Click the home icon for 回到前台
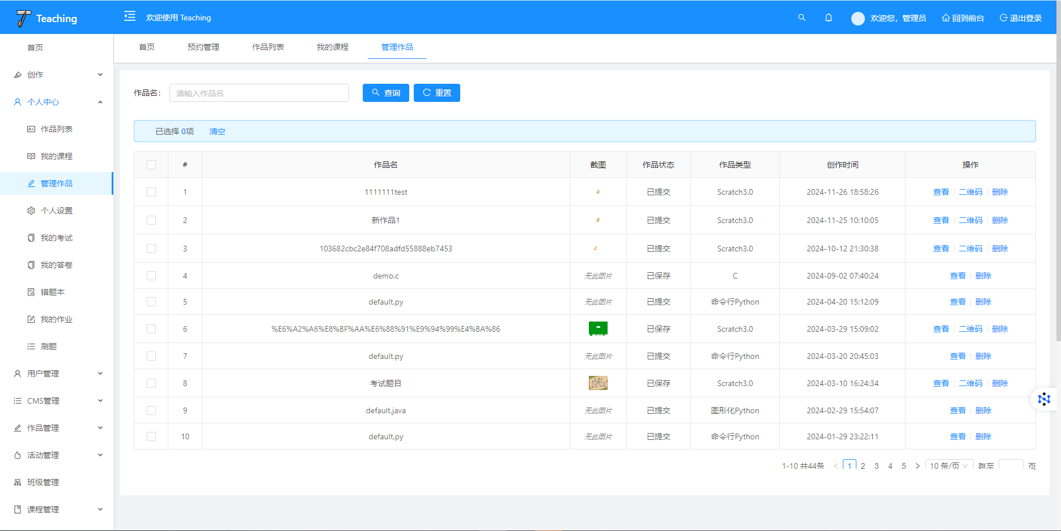This screenshot has height=531, width=1061. click(945, 18)
